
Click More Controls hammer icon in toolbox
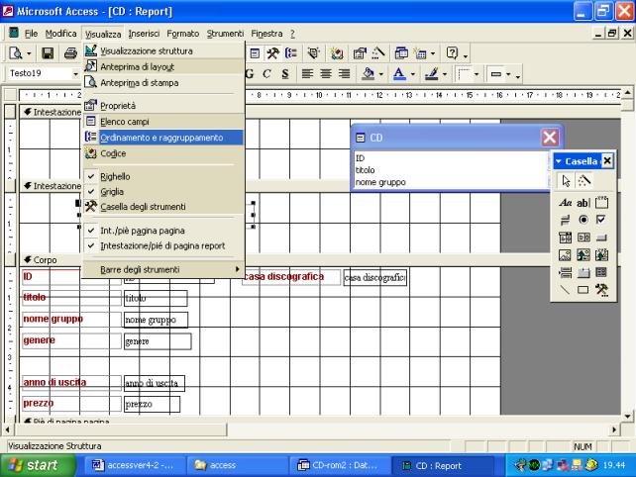(x=601, y=289)
